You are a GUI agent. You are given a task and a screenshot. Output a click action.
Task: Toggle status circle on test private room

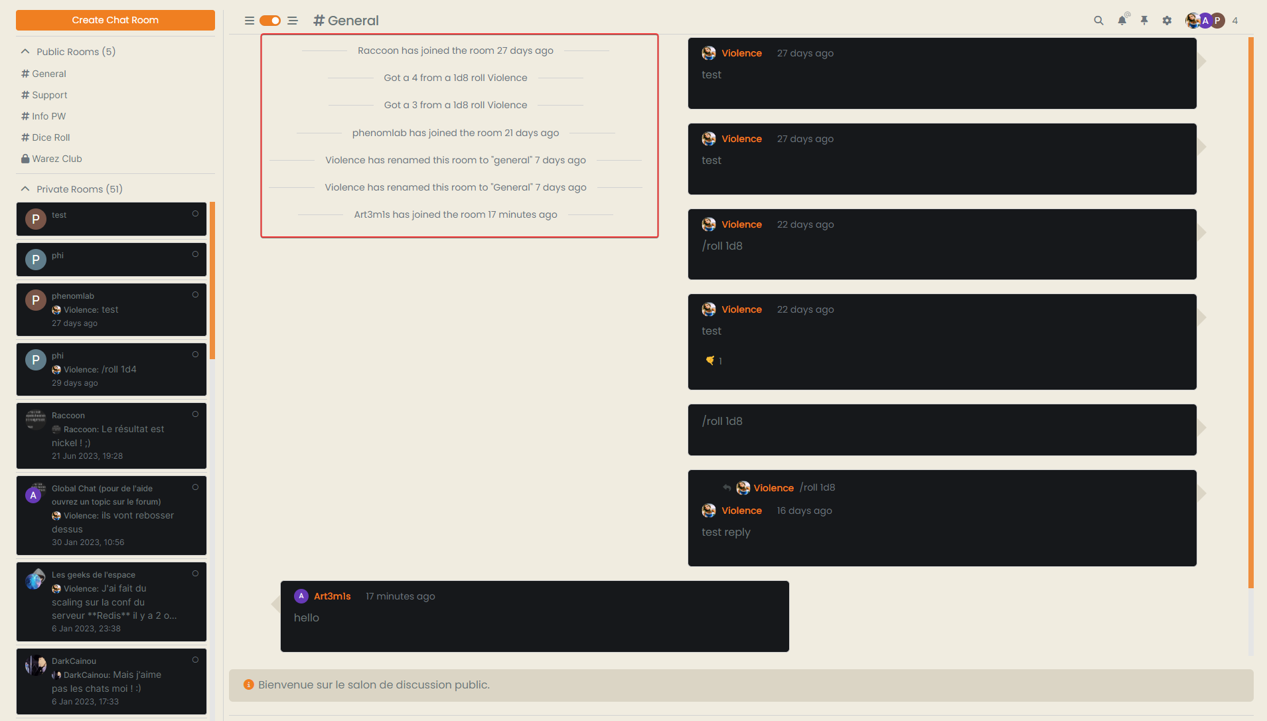pyautogui.click(x=195, y=214)
